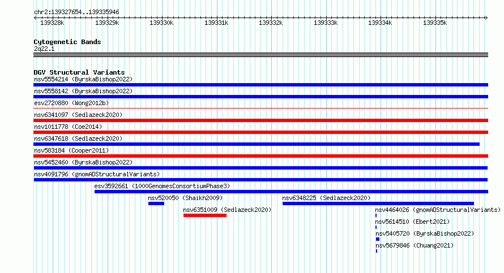Select the short blue bar of nsv520050
Screen dimensions: 504x273
coord(156,203)
